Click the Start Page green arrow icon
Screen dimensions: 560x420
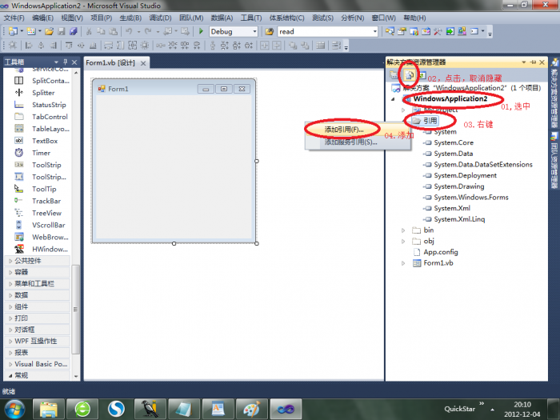450,31
